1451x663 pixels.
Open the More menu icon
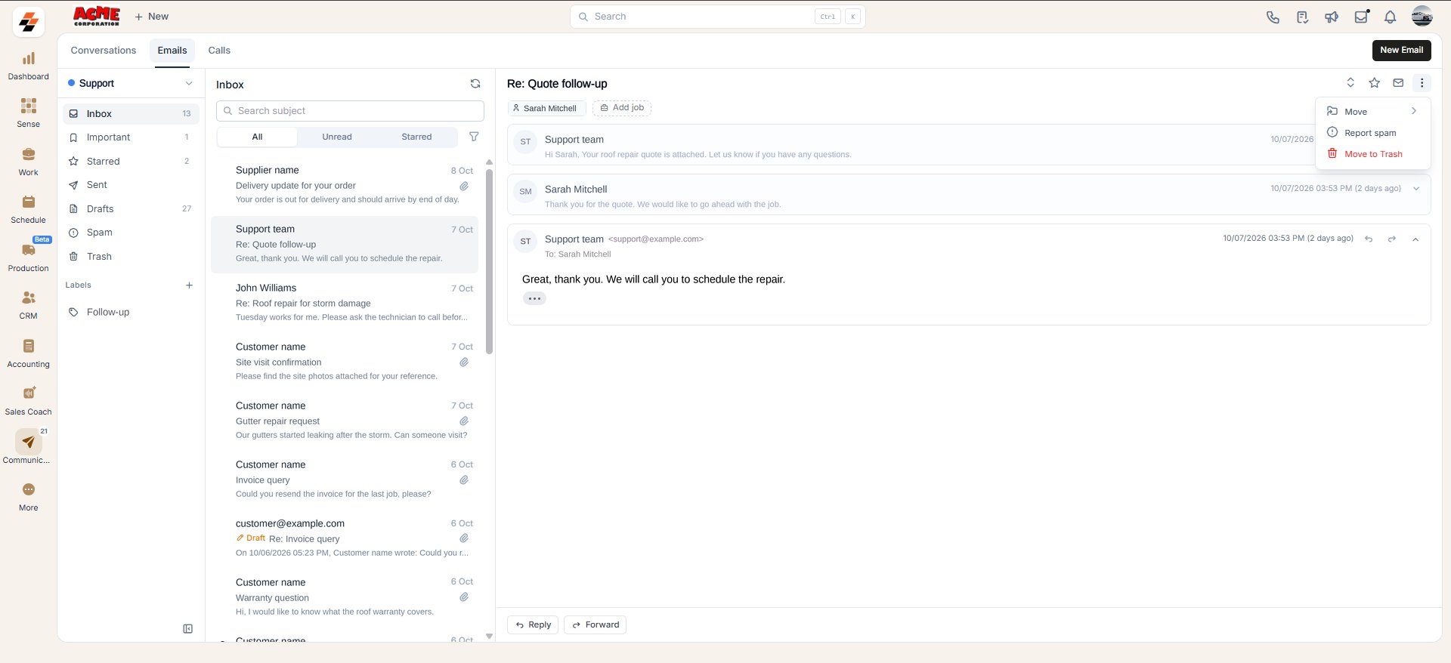point(28,489)
